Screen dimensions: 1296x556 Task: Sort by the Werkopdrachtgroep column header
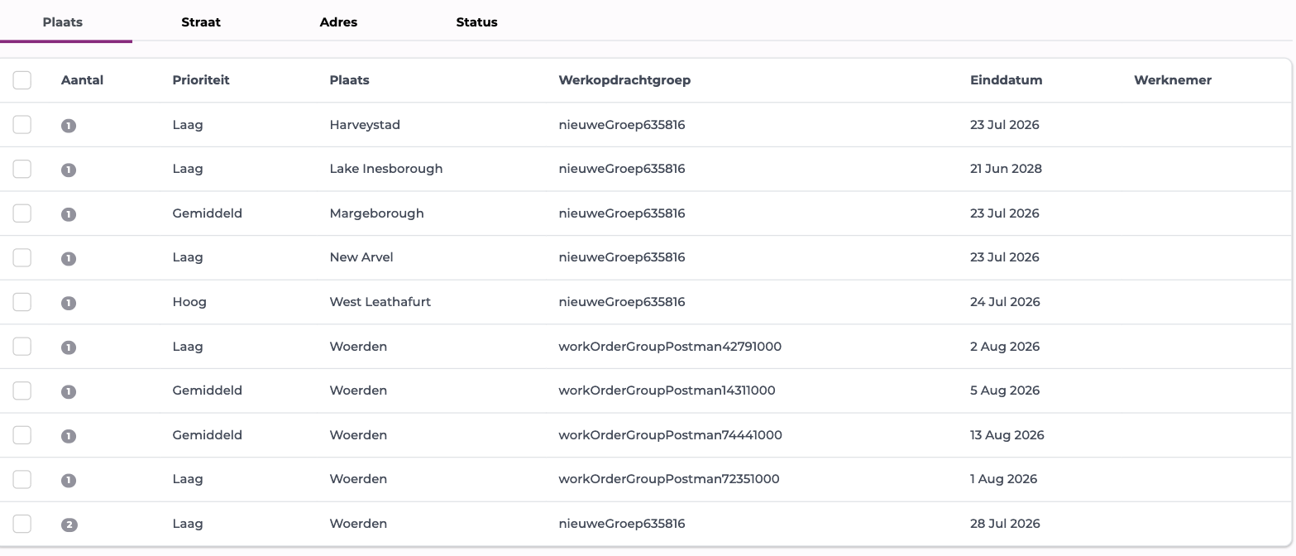[x=624, y=80]
